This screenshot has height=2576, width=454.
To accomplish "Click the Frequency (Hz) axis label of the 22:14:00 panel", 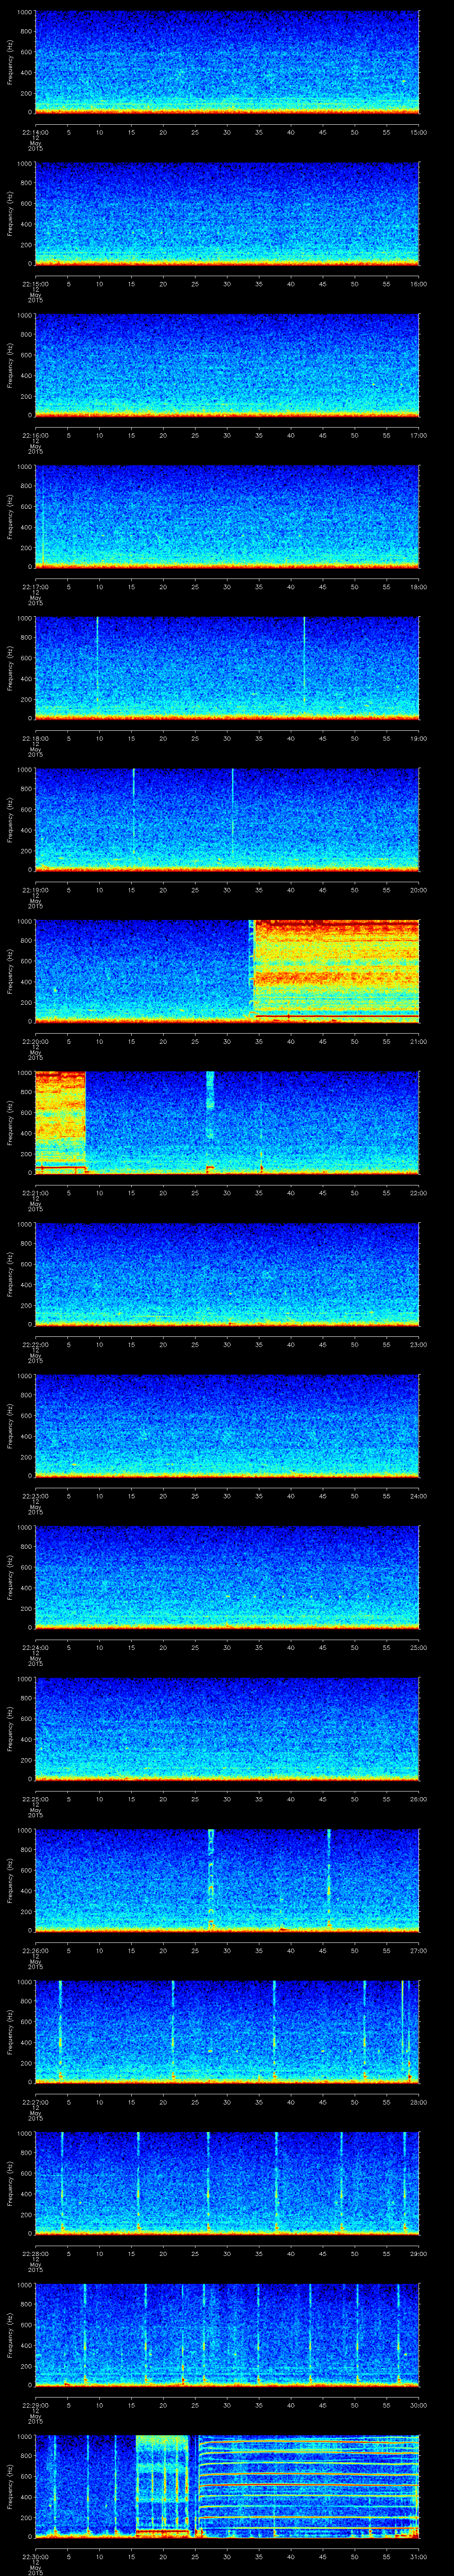I will pyautogui.click(x=10, y=62).
